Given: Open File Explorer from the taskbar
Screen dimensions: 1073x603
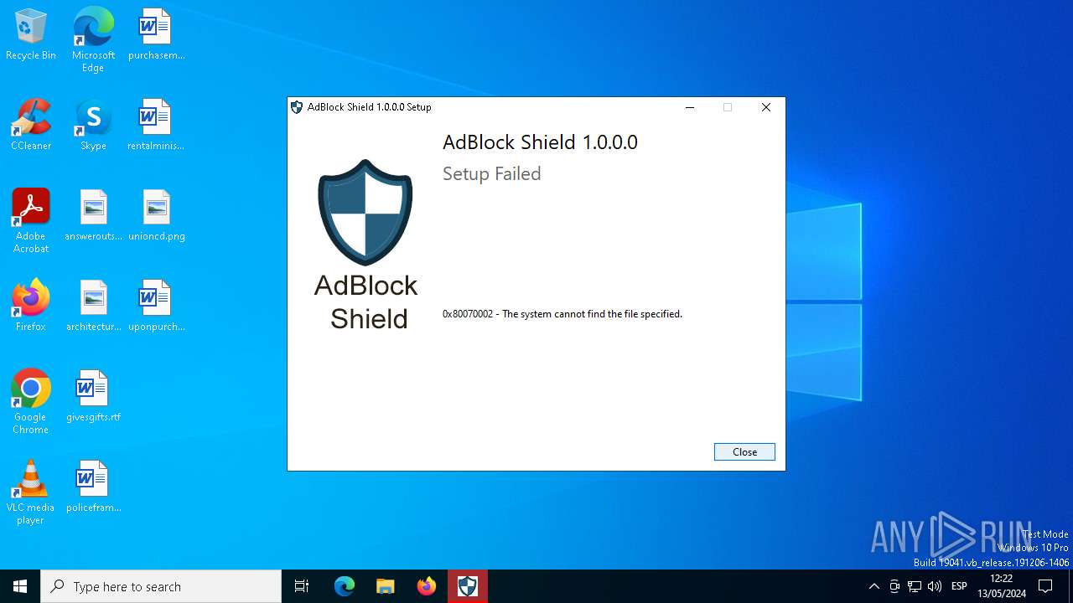Looking at the screenshot, I should pos(386,586).
